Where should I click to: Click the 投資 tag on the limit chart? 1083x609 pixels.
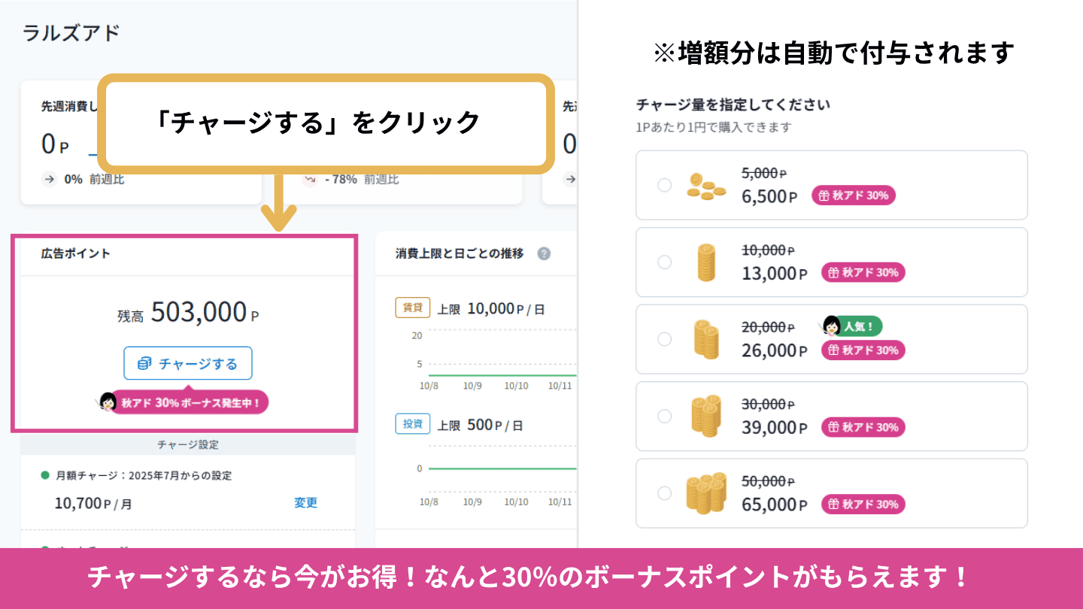point(412,424)
